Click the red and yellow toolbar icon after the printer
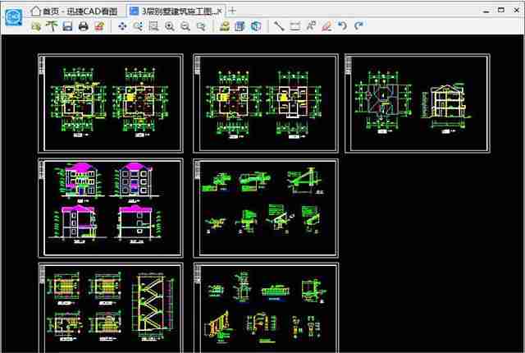This screenshot has height=353, width=525. click(99, 25)
